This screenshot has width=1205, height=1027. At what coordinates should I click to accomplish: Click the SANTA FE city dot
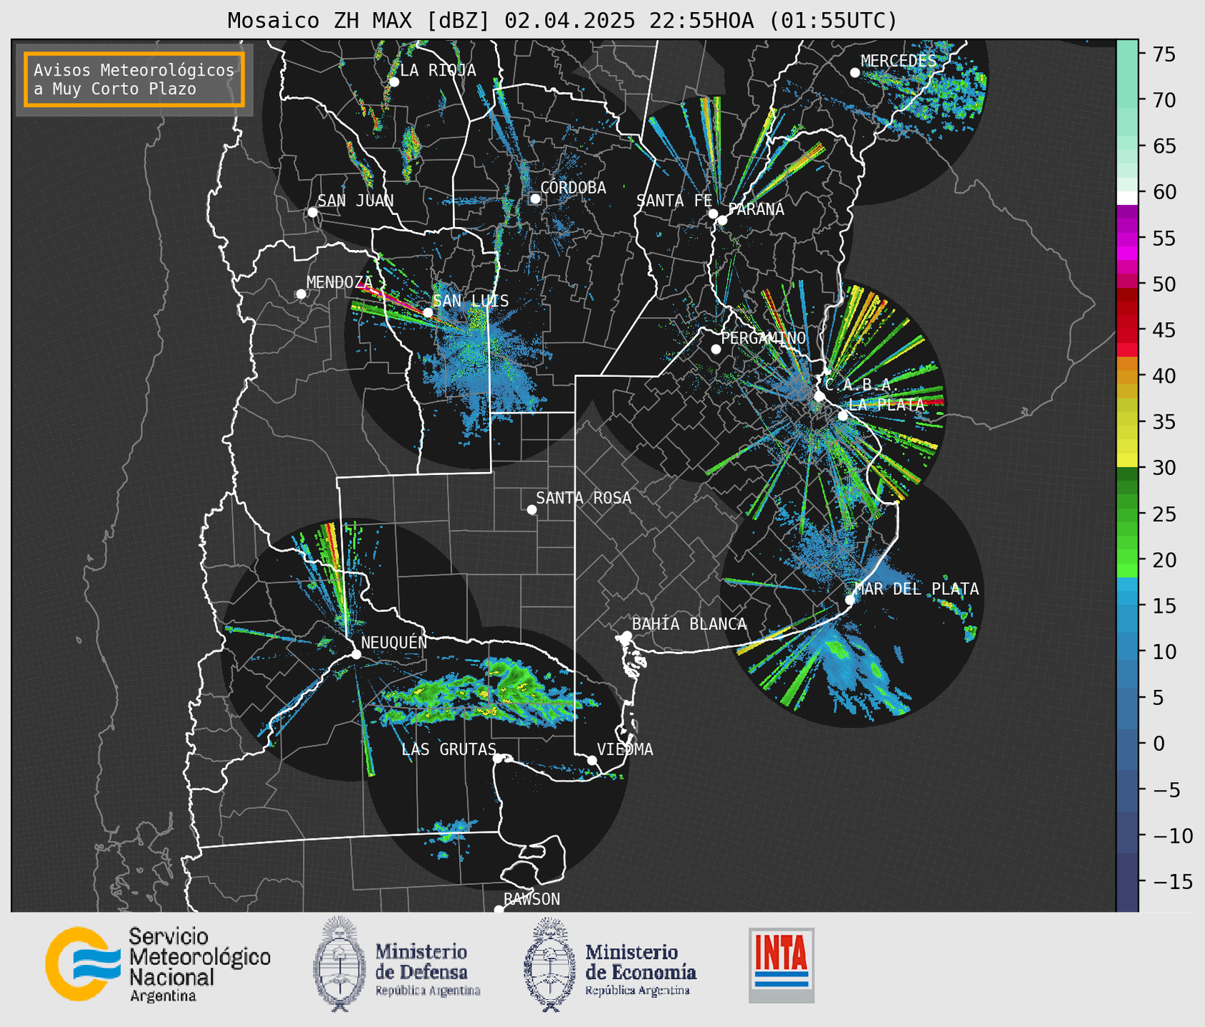(713, 214)
